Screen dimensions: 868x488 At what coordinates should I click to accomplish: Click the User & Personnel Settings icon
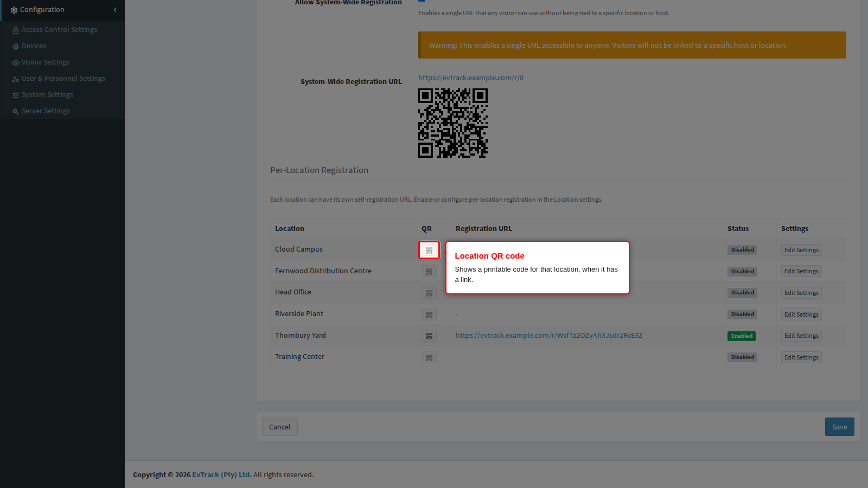tap(16, 79)
